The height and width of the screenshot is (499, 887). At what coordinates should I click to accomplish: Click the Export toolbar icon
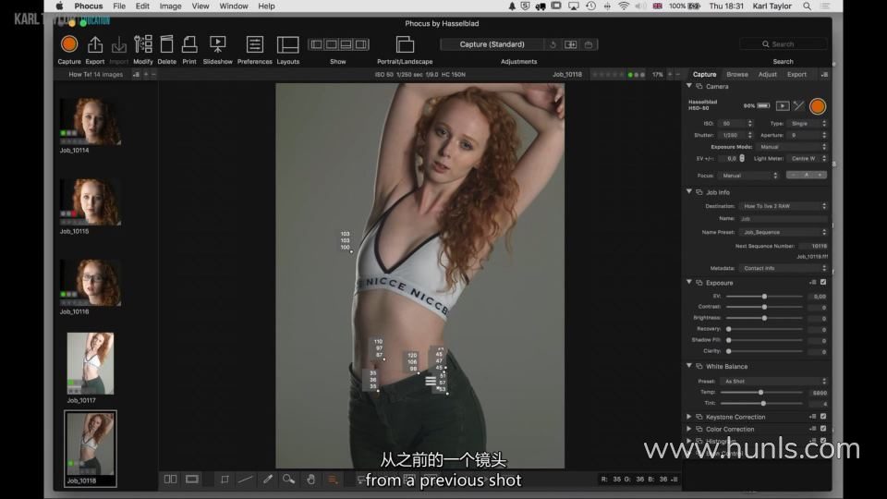click(95, 44)
